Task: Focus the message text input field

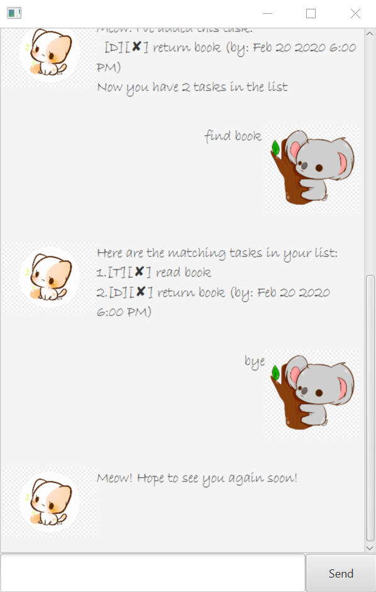Action: pos(153,573)
